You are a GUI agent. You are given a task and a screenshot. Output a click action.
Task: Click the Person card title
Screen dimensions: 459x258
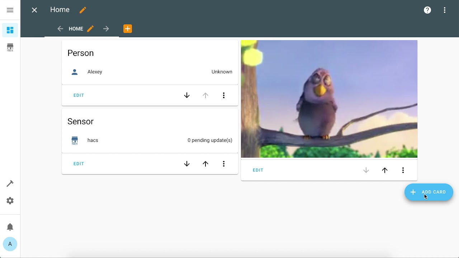click(x=81, y=53)
